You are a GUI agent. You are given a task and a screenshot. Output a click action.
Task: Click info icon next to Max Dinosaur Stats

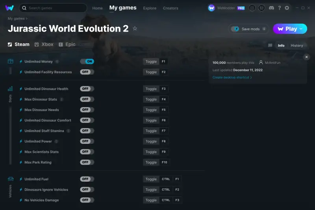62,99
